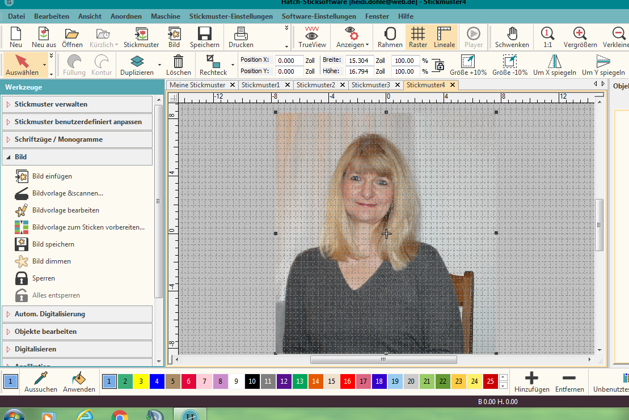Expand Autom. Digitalisierung section
Image resolution: width=629 pixels, height=420 pixels.
[x=77, y=314]
